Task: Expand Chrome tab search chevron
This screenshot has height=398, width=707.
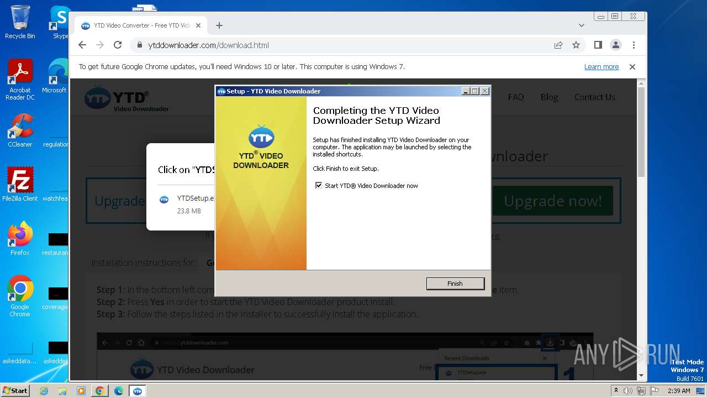Action: (582, 25)
